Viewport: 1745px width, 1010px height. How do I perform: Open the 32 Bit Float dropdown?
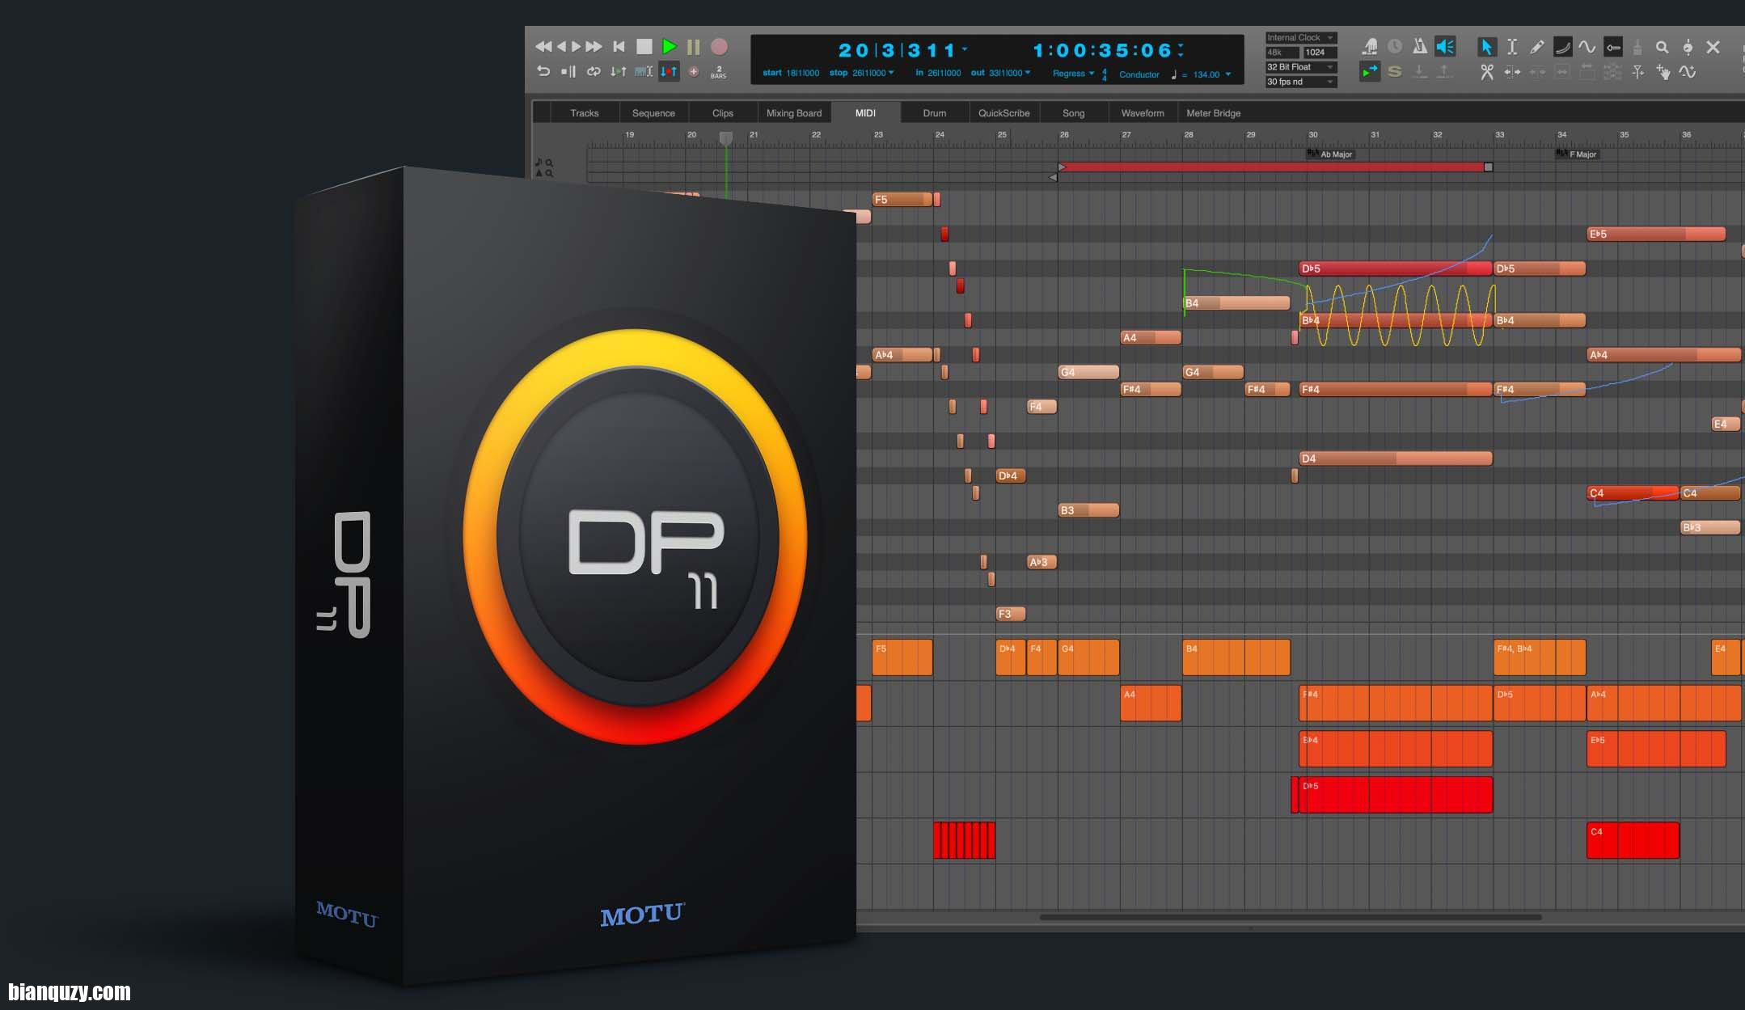click(x=1300, y=67)
